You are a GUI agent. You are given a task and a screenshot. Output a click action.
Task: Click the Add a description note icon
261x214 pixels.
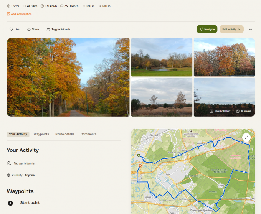tap(8, 14)
